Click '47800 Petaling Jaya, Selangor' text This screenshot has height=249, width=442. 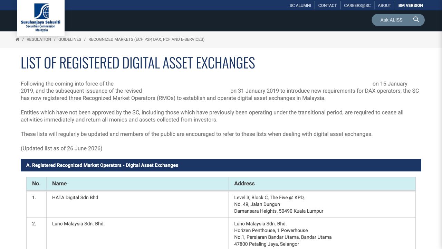pos(267,244)
